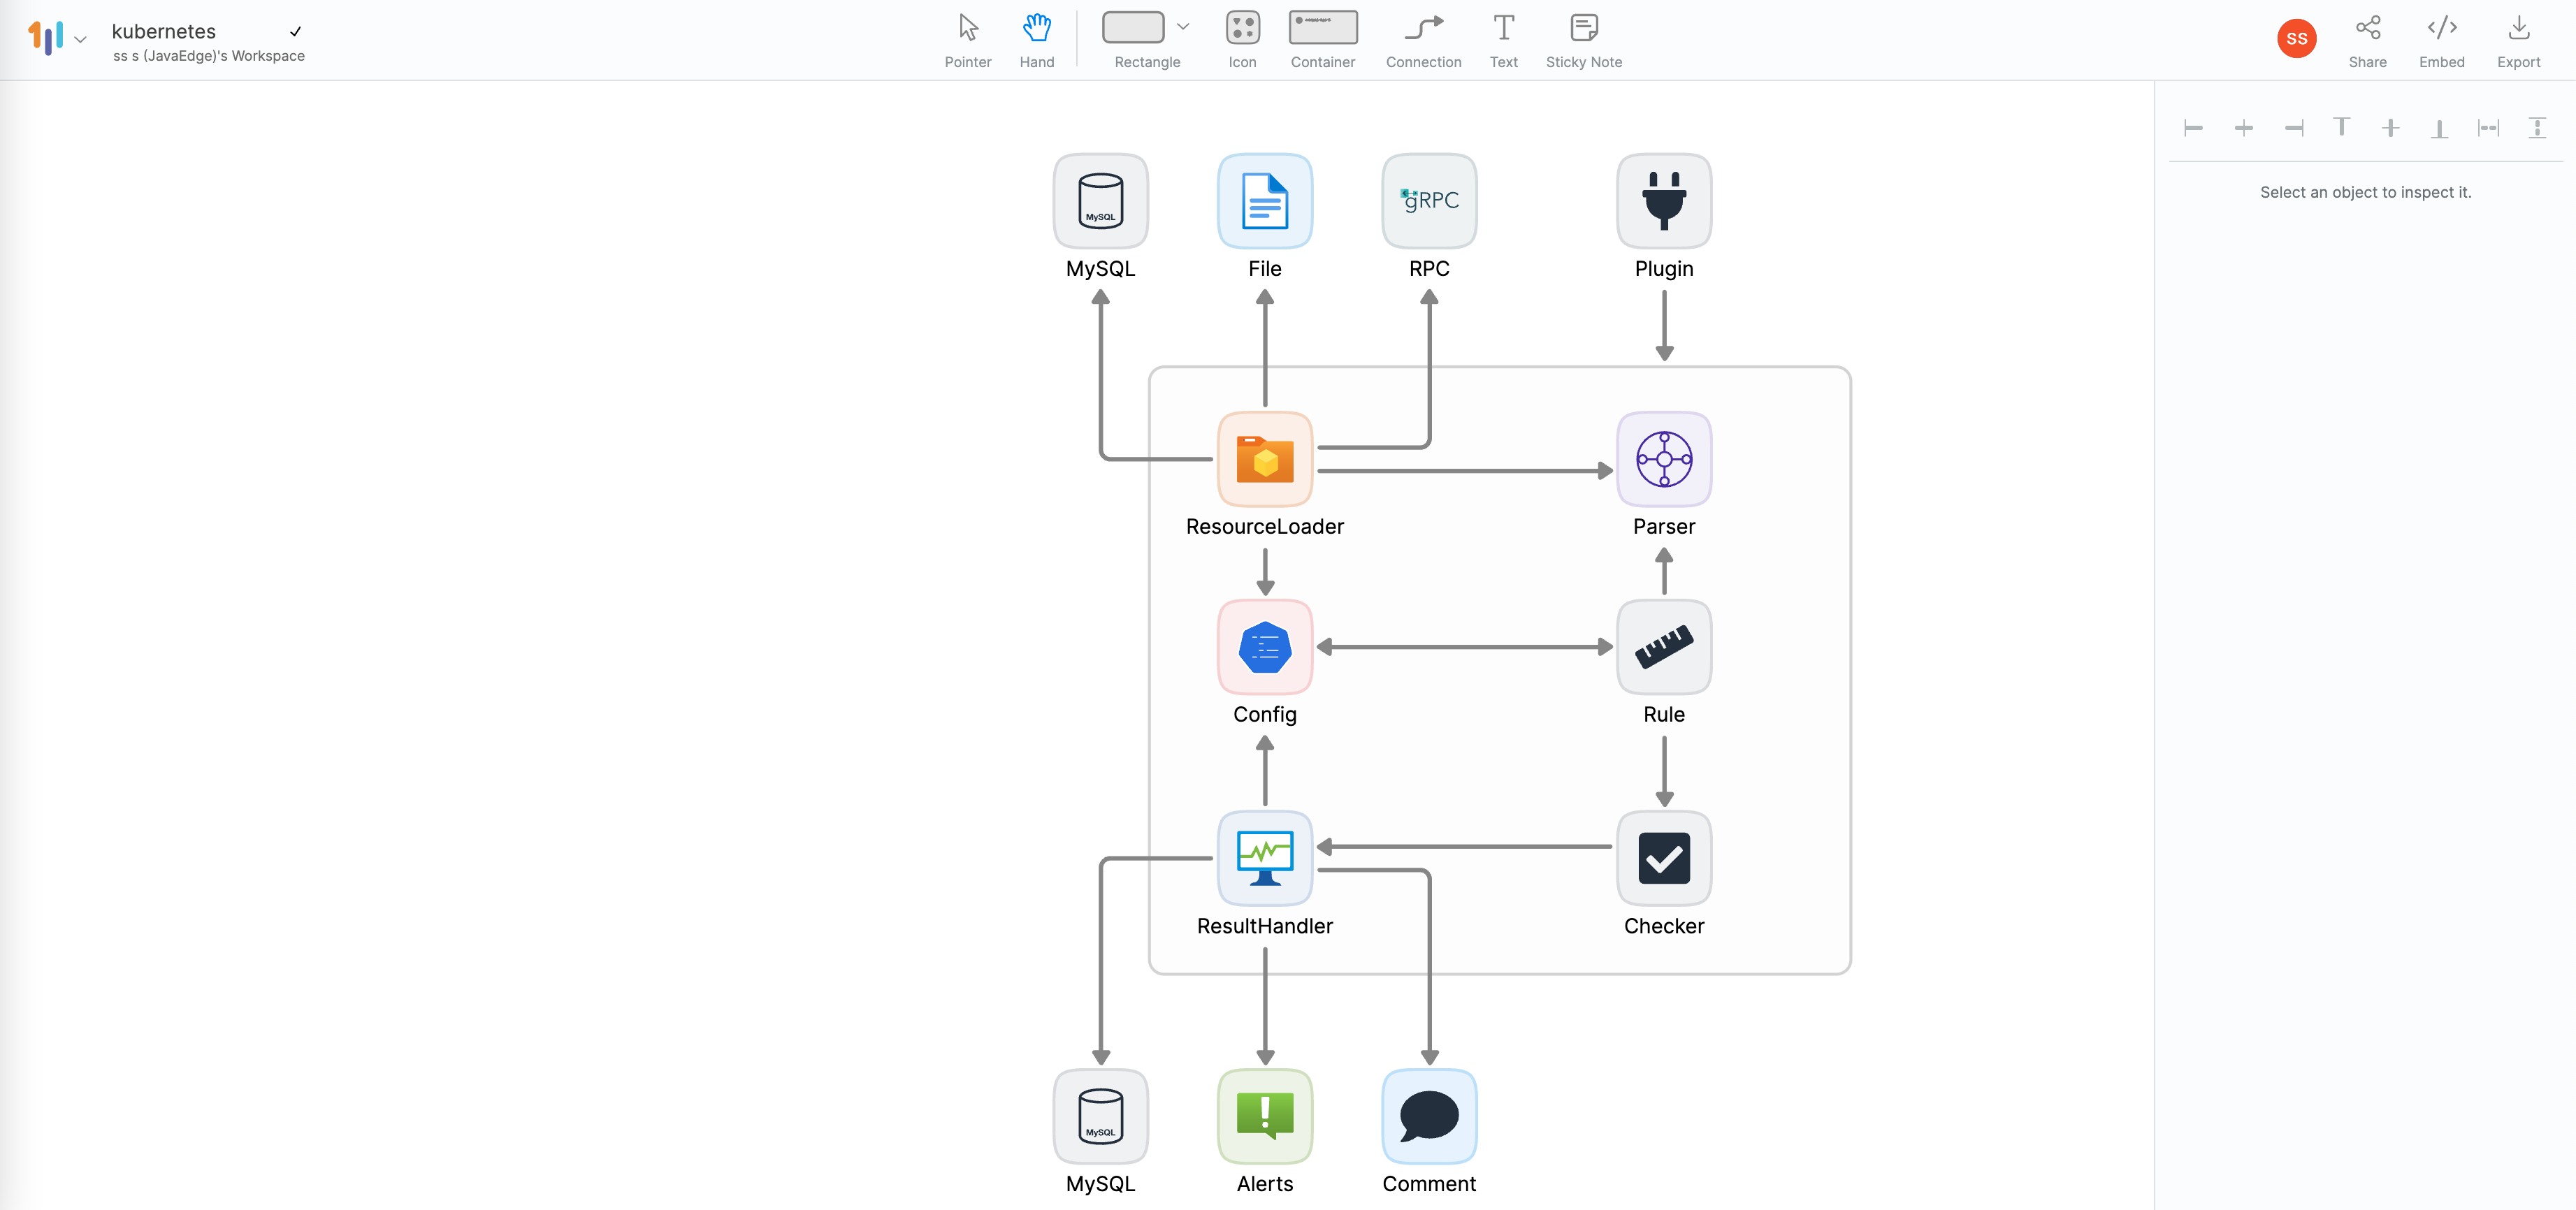This screenshot has width=2576, height=1210.
Task: Click the kubernetes document title
Action: 164,31
